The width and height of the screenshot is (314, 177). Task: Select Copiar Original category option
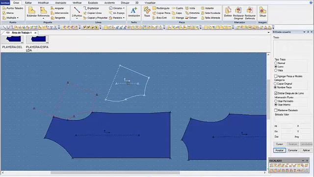point(275,84)
